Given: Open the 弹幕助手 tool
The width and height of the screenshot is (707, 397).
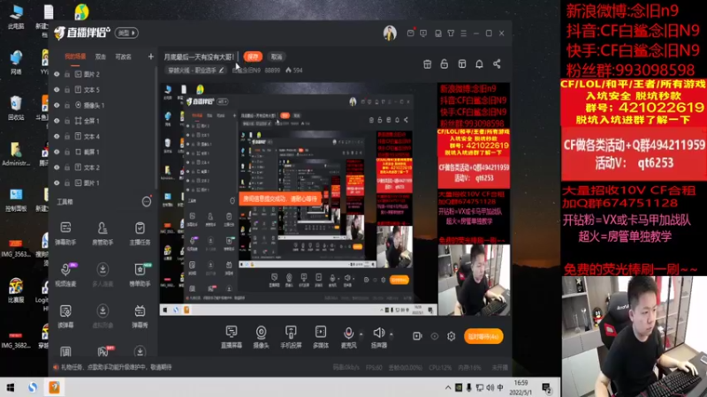Looking at the screenshot, I should 65,233.
